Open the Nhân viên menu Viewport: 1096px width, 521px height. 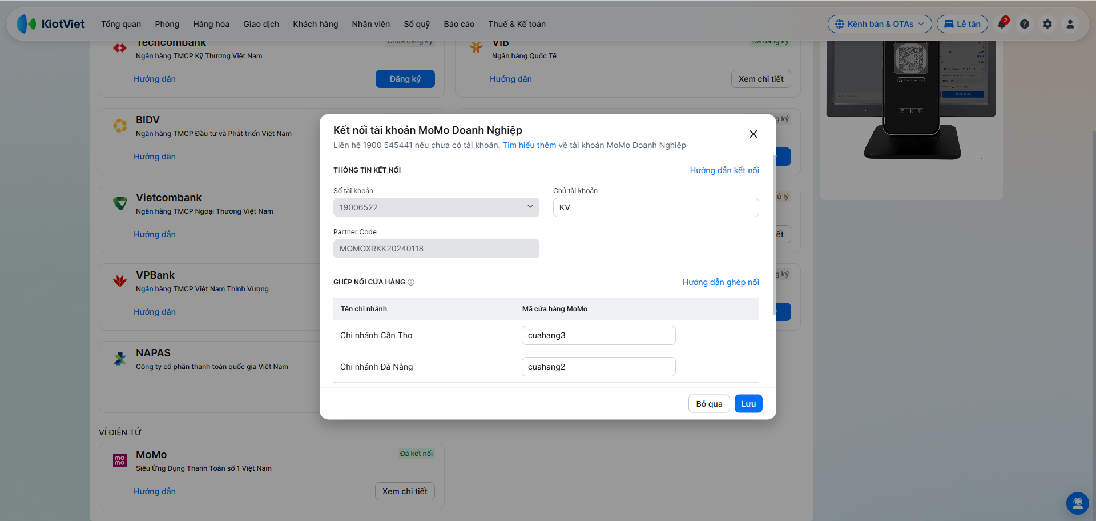(371, 24)
